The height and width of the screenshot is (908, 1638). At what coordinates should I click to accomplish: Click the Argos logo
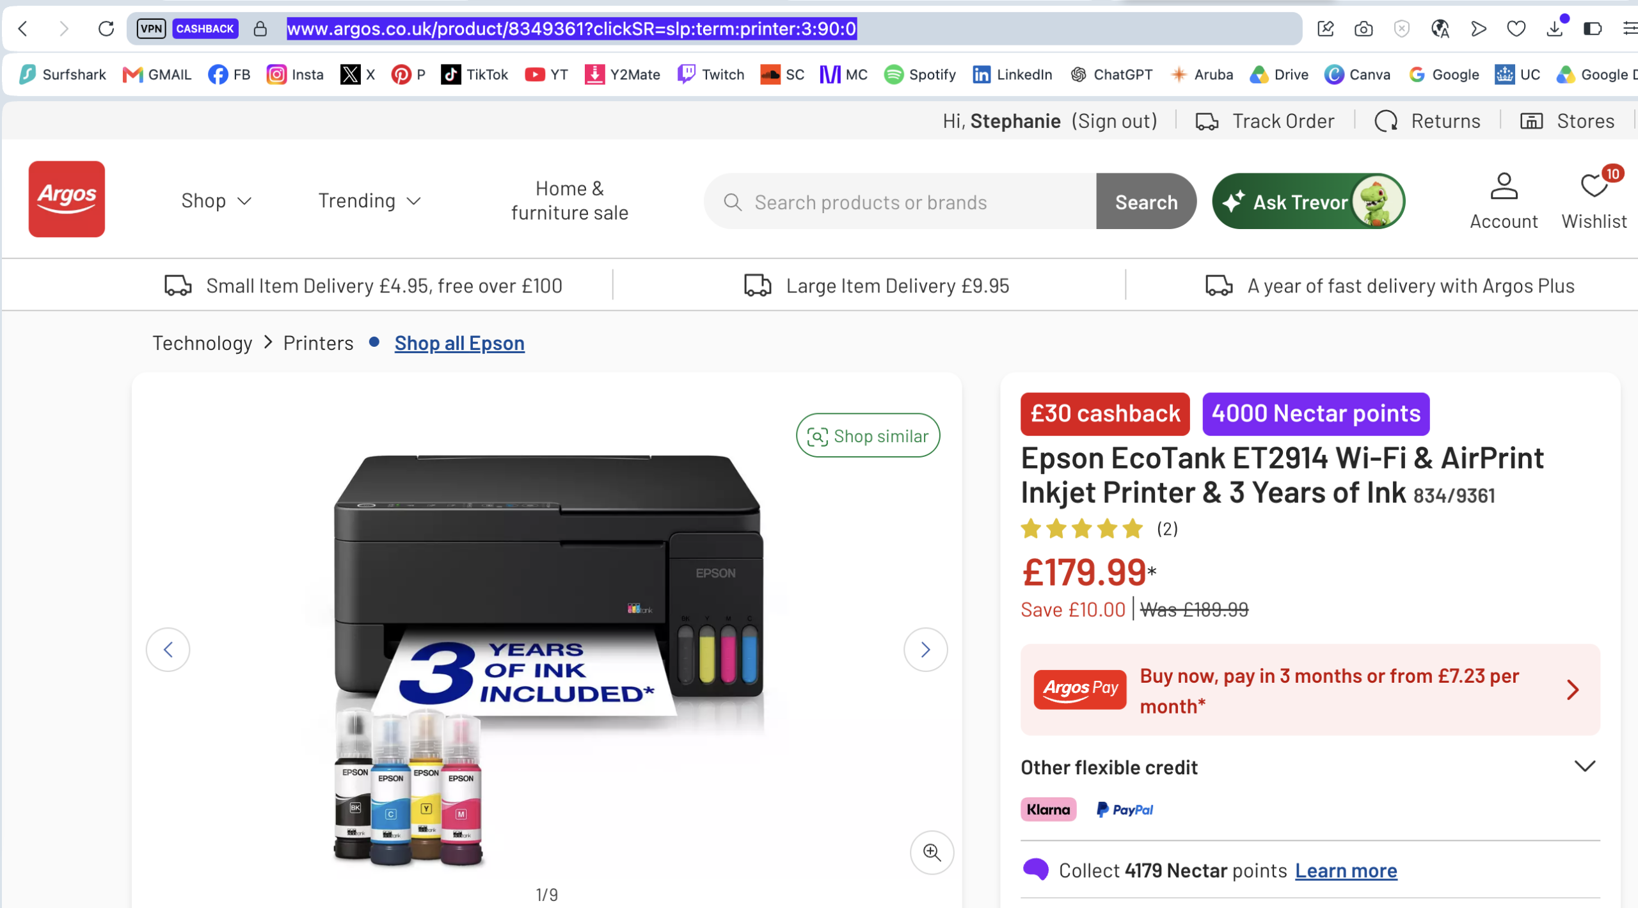tap(67, 199)
